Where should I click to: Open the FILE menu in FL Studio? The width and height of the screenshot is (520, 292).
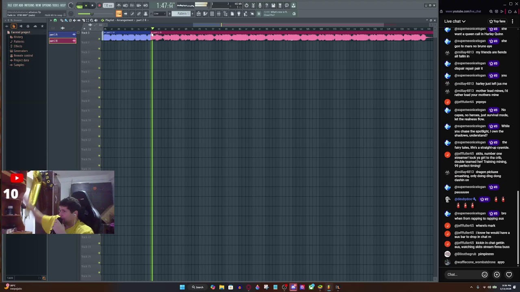[10, 5]
